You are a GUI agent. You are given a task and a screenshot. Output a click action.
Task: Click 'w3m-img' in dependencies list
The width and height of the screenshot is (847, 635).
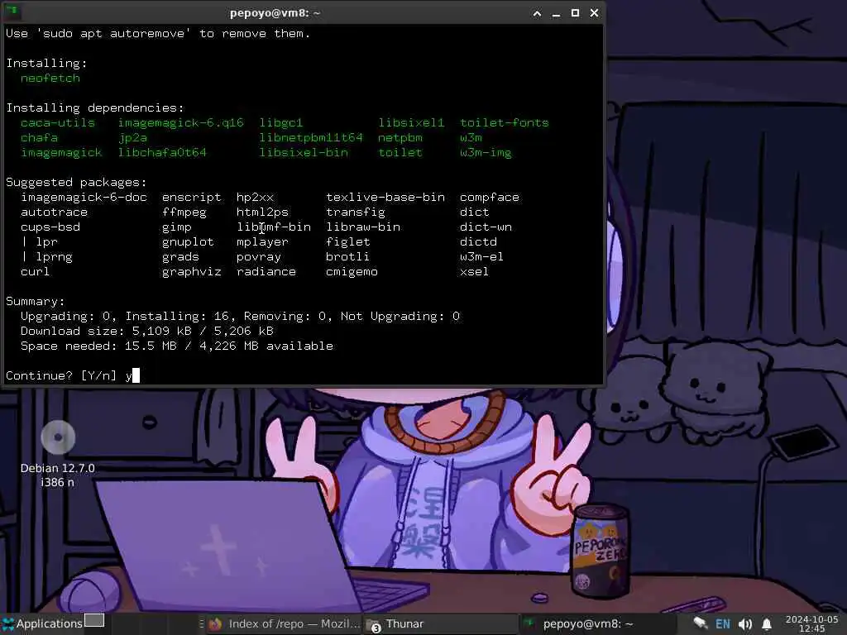click(x=486, y=152)
